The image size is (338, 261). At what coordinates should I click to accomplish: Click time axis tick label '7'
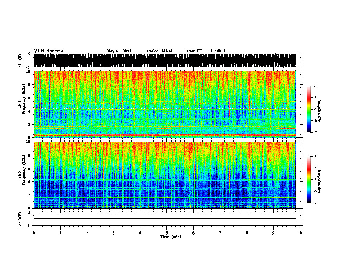[x=220, y=233]
